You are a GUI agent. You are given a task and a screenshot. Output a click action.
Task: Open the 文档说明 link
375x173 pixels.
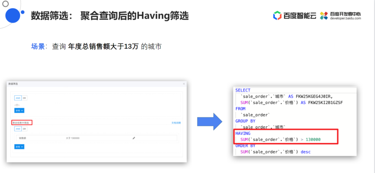[176, 123]
